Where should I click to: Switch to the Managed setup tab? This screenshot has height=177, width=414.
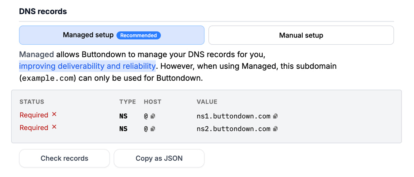(111, 35)
